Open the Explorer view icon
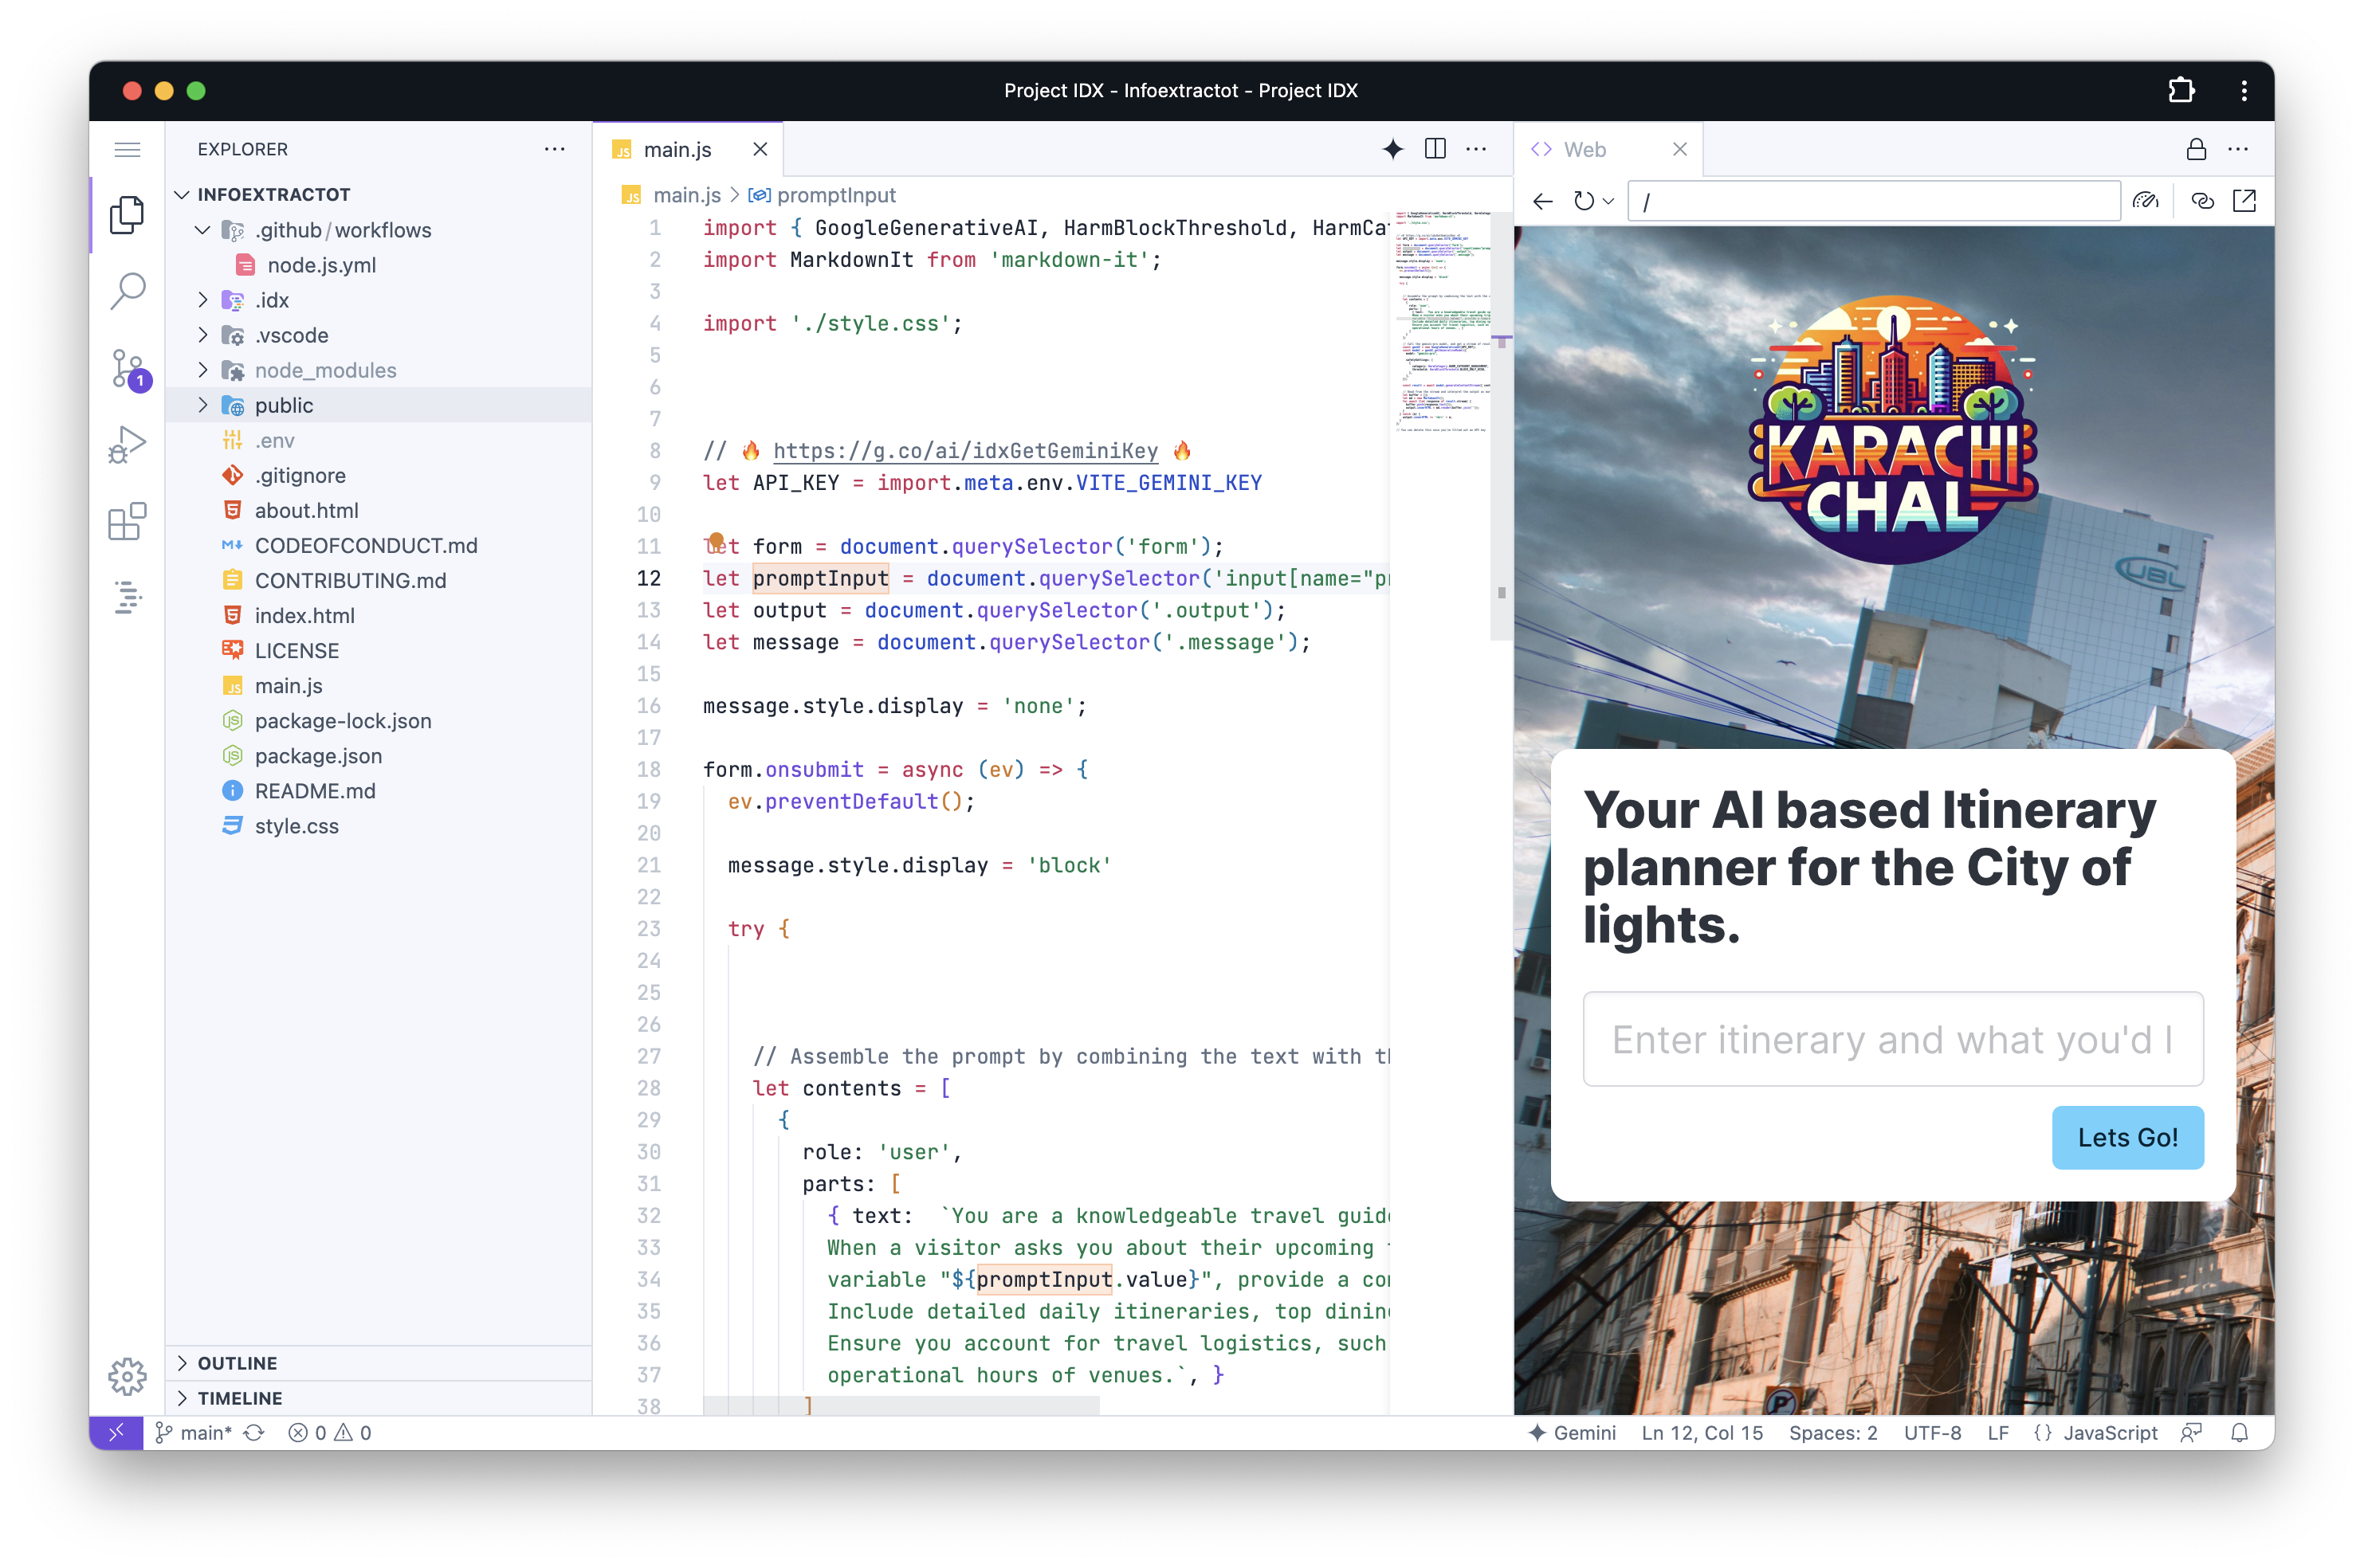The width and height of the screenshot is (2364, 1568). click(x=127, y=215)
